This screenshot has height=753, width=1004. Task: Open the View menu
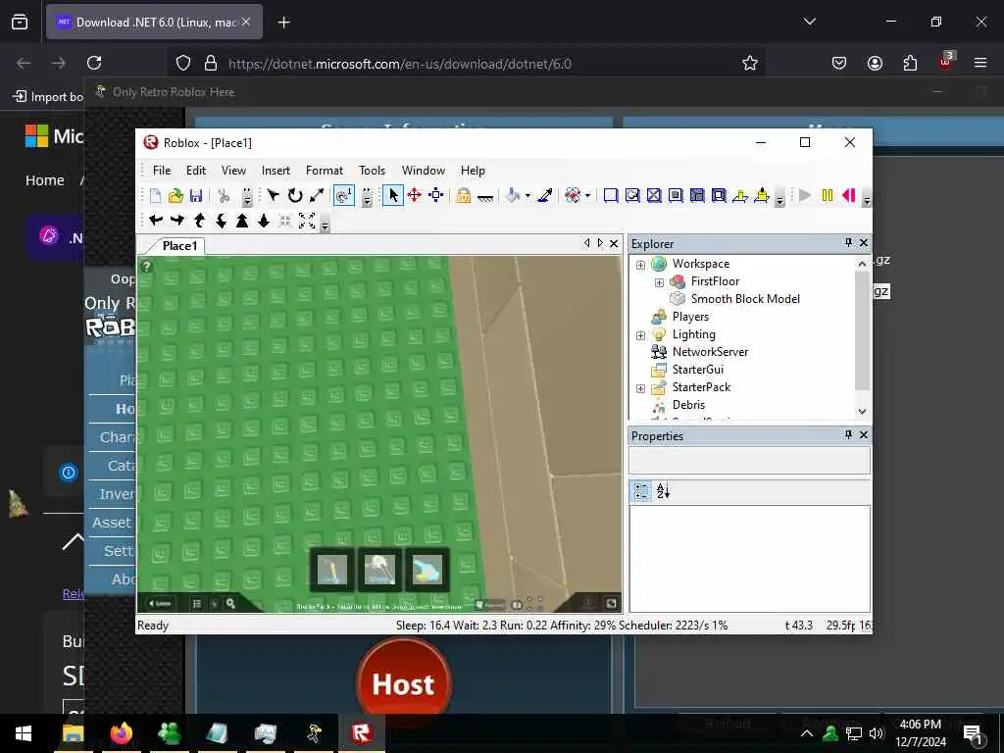tap(233, 171)
